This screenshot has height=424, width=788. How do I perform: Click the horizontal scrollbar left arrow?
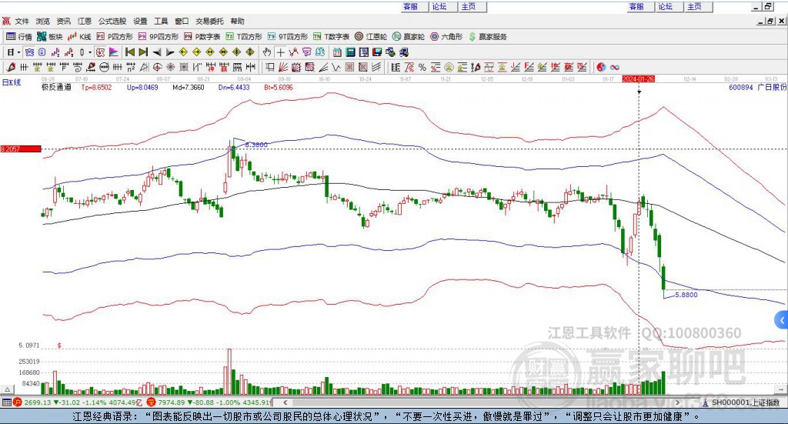click(x=285, y=402)
